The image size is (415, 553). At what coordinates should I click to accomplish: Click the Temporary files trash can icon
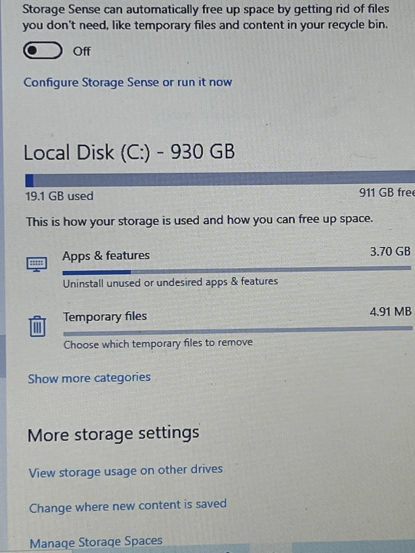(x=37, y=325)
